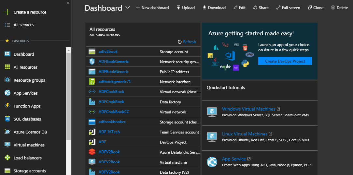
Task: Switch to Full screen mode
Action: pos(288,8)
